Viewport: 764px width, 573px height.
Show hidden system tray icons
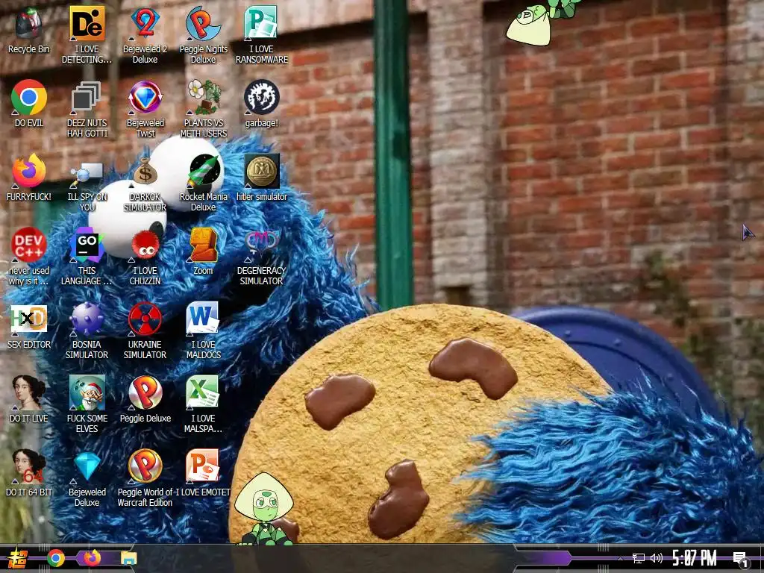click(x=620, y=558)
